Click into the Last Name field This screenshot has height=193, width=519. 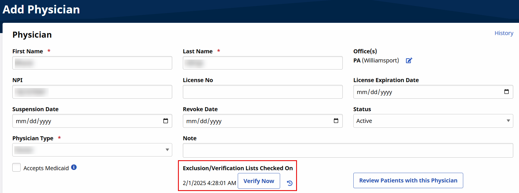click(262, 63)
